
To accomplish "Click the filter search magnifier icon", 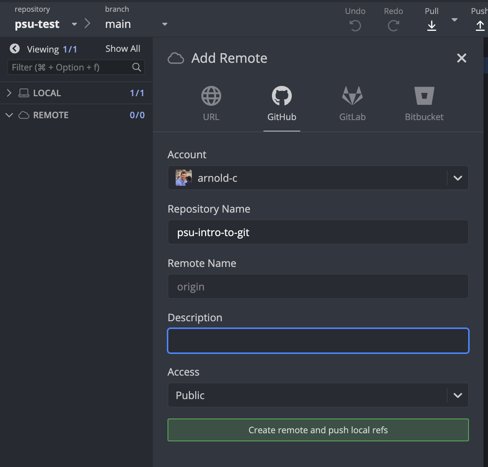I will [x=136, y=67].
